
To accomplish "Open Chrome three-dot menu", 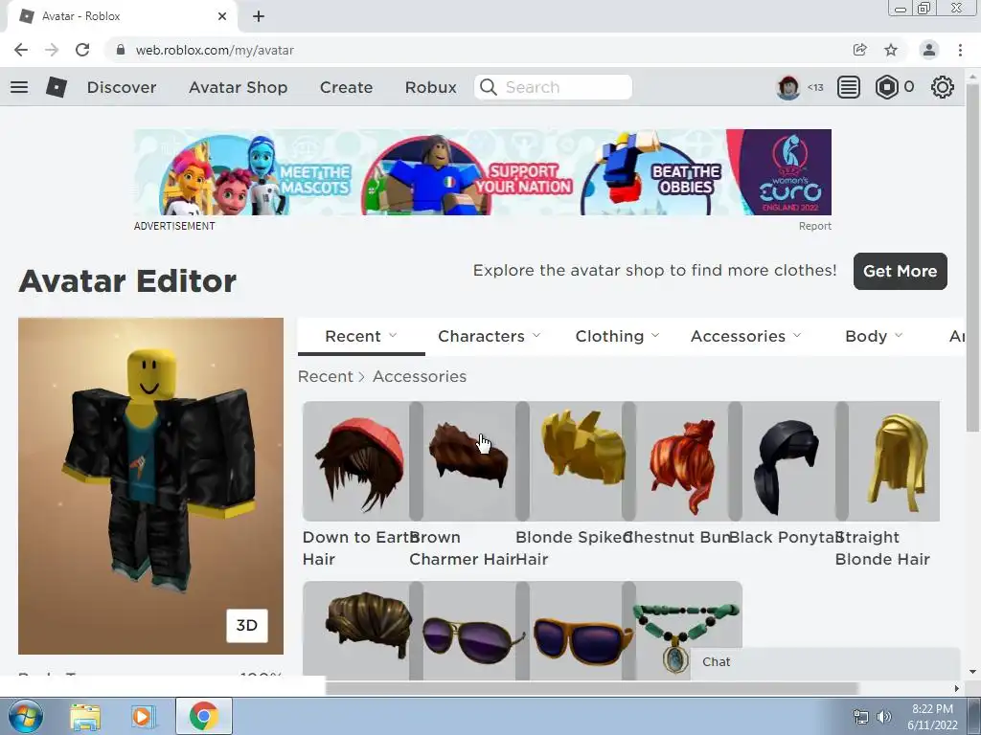I will pos(960,50).
